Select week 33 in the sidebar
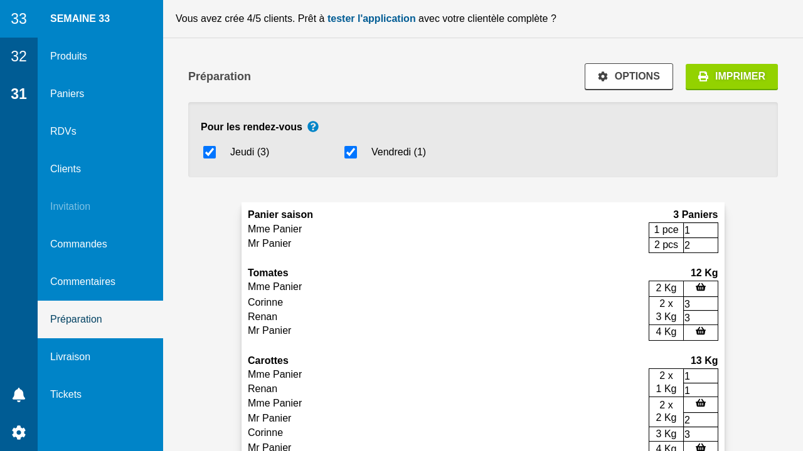Screen dimensions: 803x451 point(19,19)
